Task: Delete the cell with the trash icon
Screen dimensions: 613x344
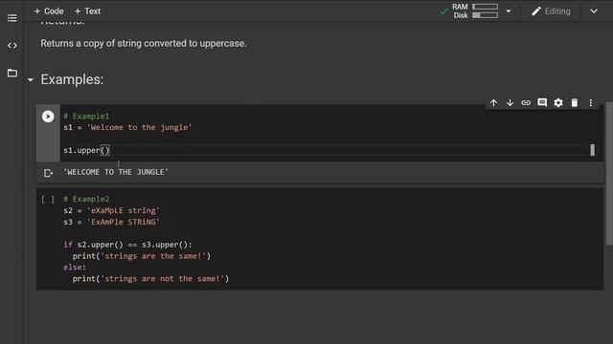Action: [575, 102]
